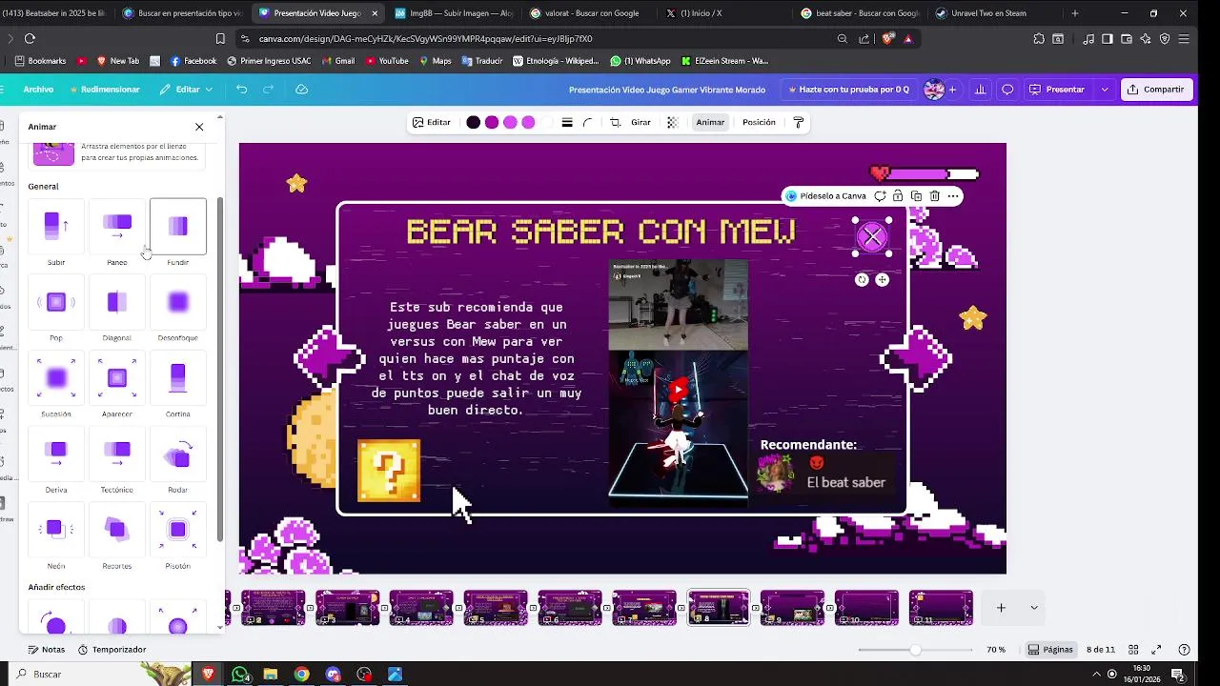Expand add-page options chevron
This screenshot has width=1220, height=686.
coord(1033,608)
